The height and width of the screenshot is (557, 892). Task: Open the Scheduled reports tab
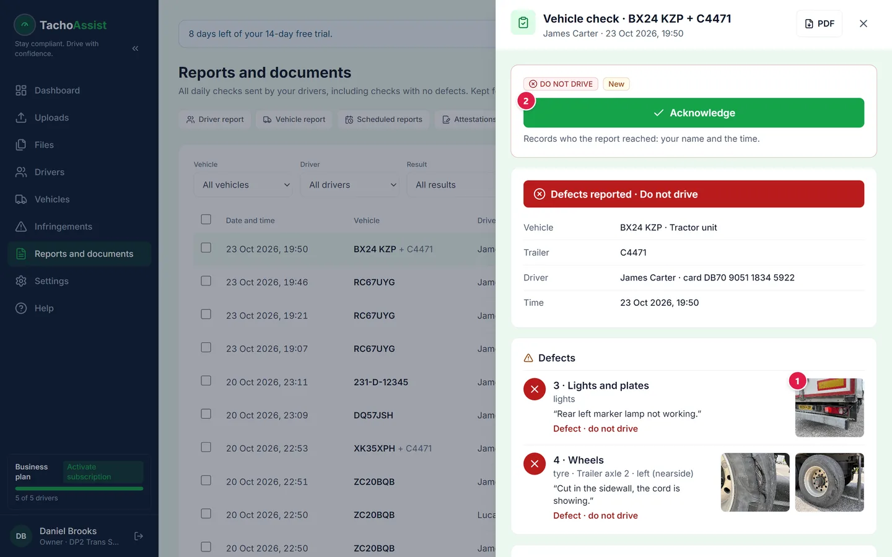click(383, 119)
